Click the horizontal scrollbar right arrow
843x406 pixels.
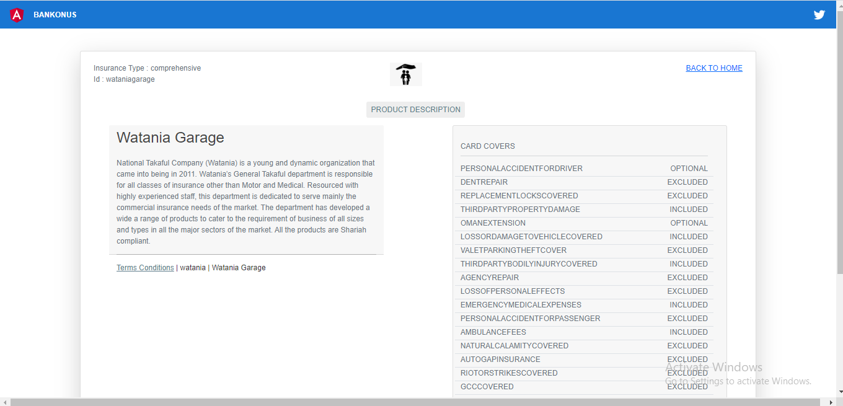[x=831, y=402]
